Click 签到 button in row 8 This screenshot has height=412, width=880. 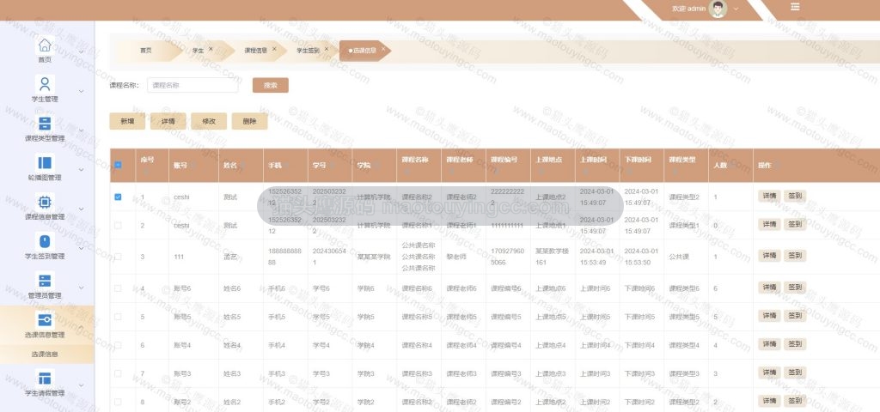click(795, 401)
